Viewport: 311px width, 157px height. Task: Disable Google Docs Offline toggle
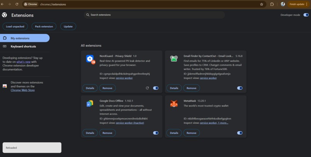coord(156,133)
